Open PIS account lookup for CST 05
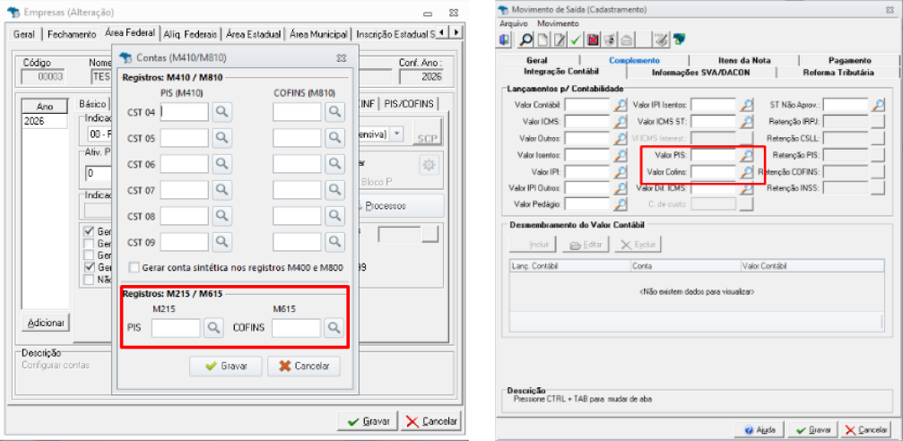 pyautogui.click(x=221, y=138)
